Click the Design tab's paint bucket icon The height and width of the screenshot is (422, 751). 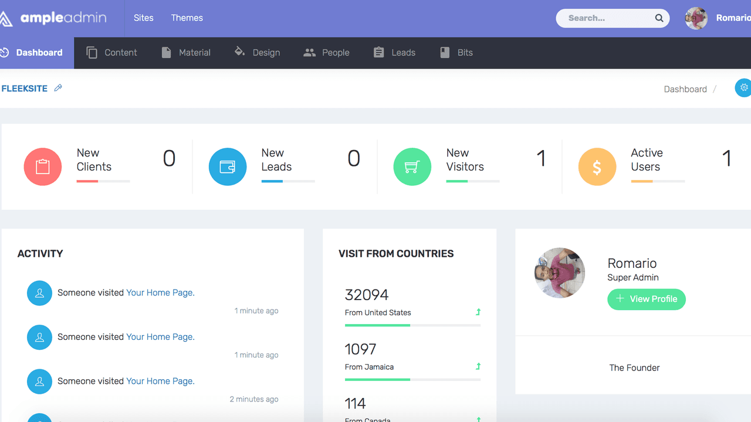coord(239,52)
